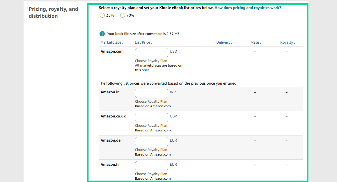
Task: Click the Amazon.fr EUR price field
Action: point(151,165)
